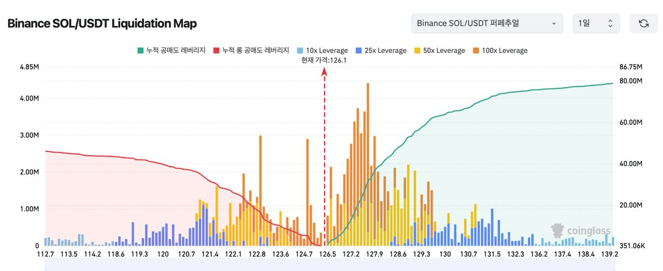Click the 2.00M left axis label
The width and height of the screenshot is (663, 271).
29,172
